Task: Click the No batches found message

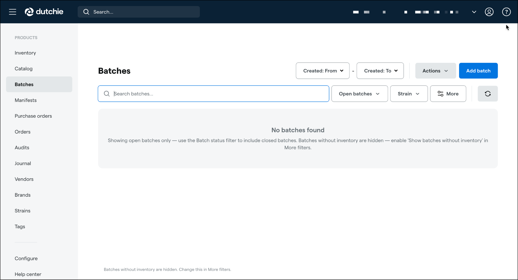Action: click(x=298, y=130)
